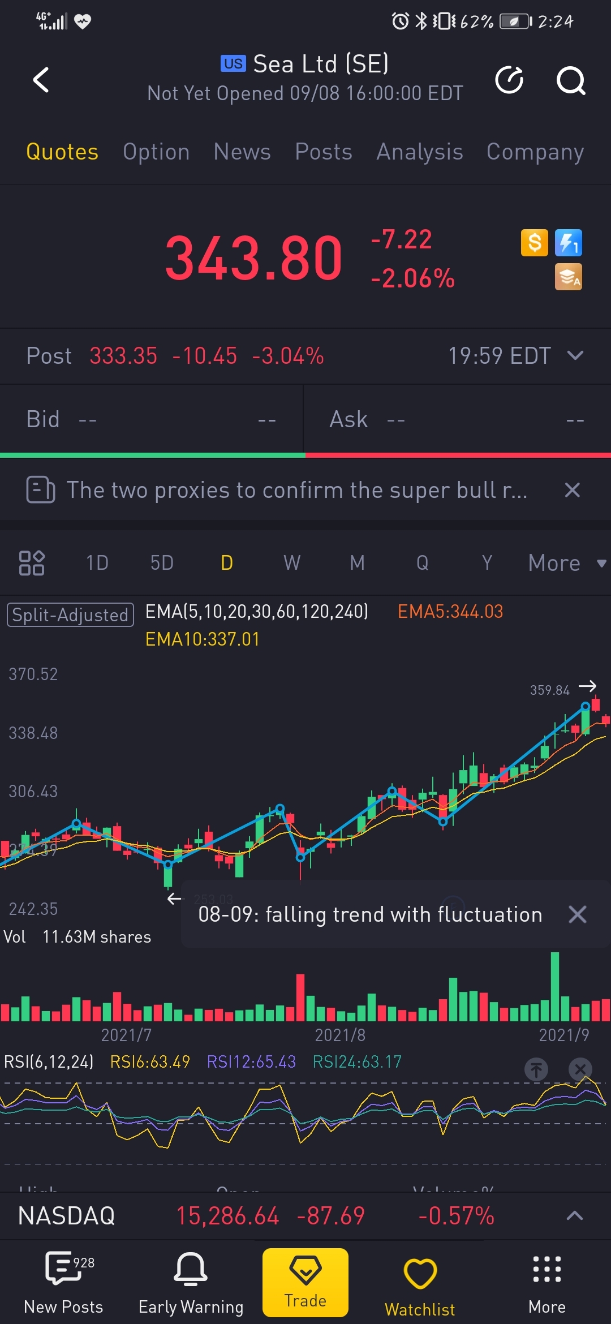Open the super bull proxies news headline

tap(296, 490)
